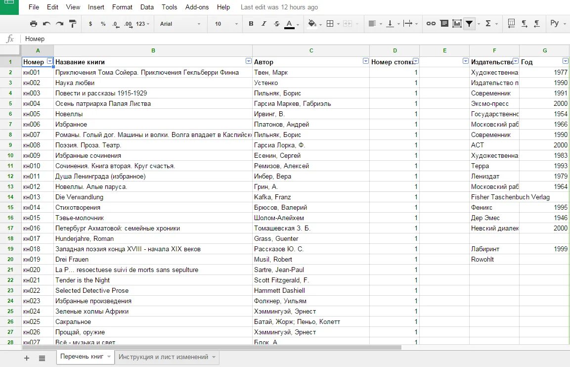The width and height of the screenshot is (570, 367).
Task: Click the Print icon
Action: tap(34, 24)
